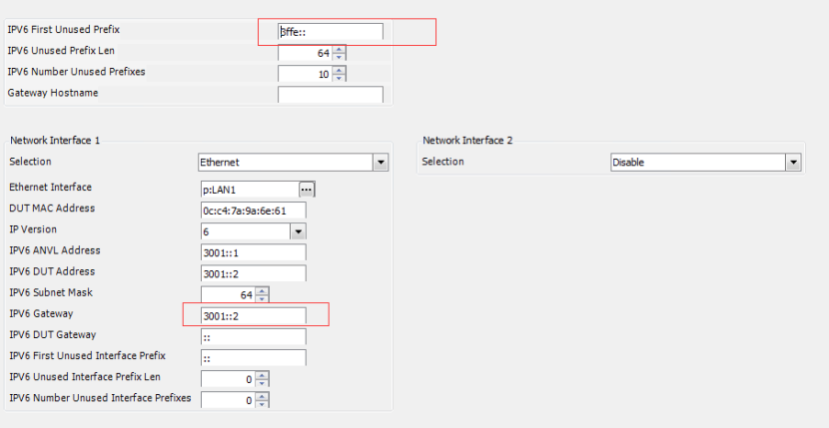Click the IPV6 First Unused Prefix field
Viewport: 829px width, 428px height.
pos(330,31)
